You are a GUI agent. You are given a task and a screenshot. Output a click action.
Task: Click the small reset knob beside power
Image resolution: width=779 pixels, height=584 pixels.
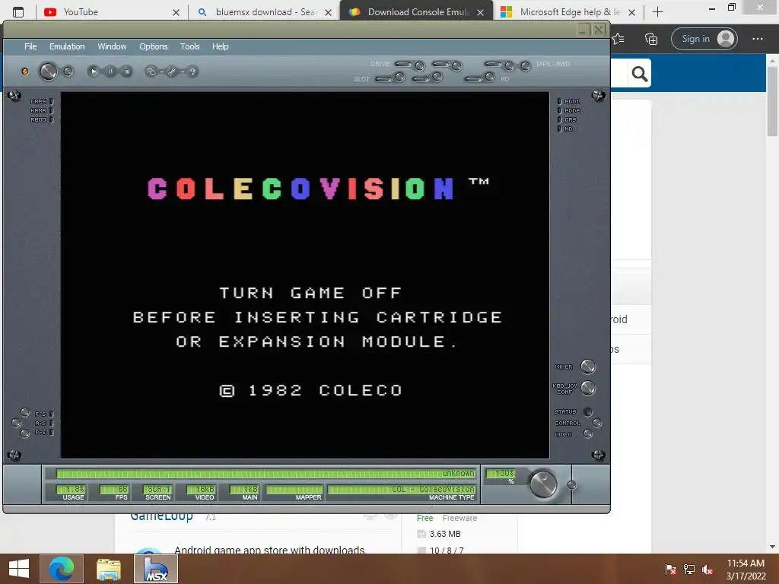tap(68, 71)
